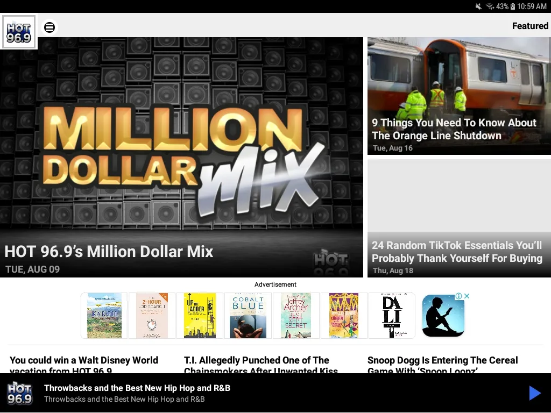This screenshot has height=413, width=551.
Task: Open the HOT 96.9 now-playing station logo
Action: point(20,393)
